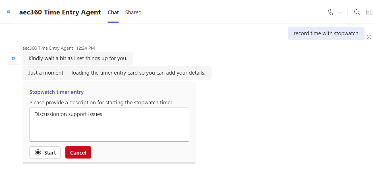The image size is (373, 171).
Task: Switch to the Chat tab
Action: click(x=113, y=12)
